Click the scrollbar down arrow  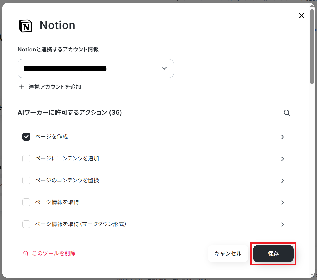[x=312, y=275]
